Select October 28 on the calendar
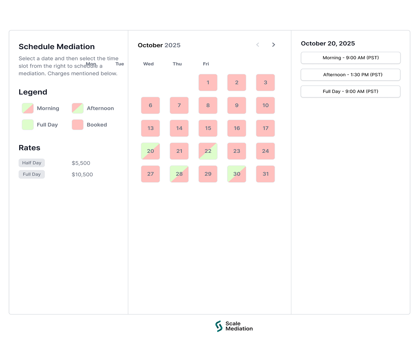 pos(179,174)
